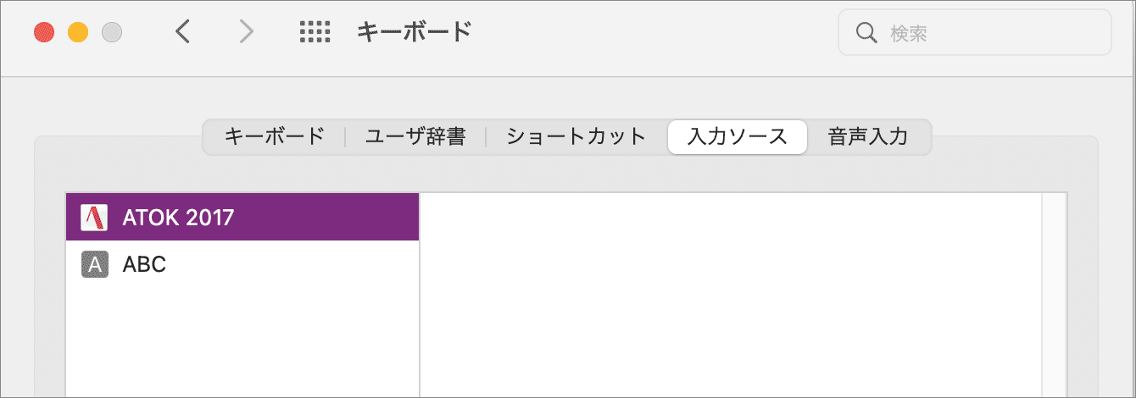Click the detail pane scrollbar track
Viewport: 1136px width, 398px height.
pyautogui.click(x=1054, y=295)
